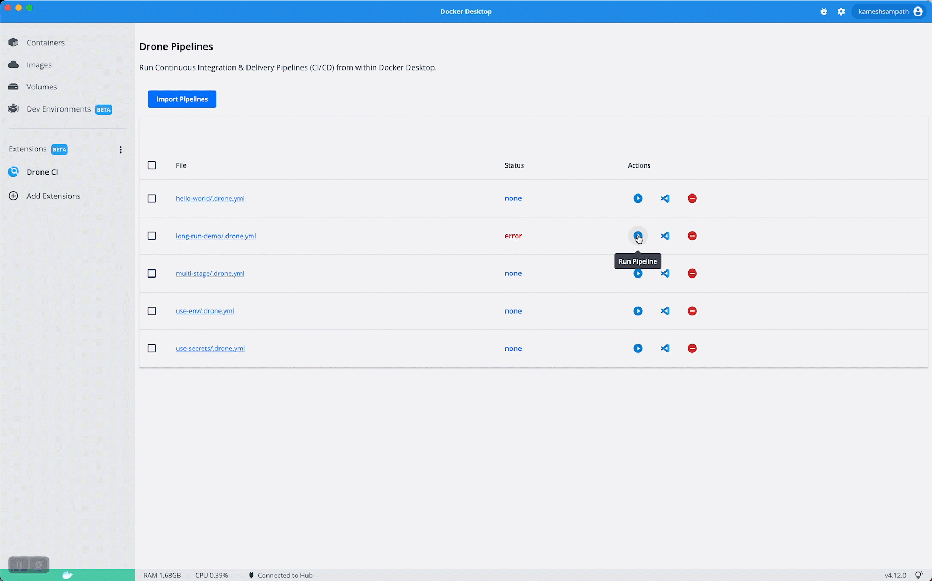Run the long-run-demo pipeline
The image size is (932, 581).
point(638,236)
